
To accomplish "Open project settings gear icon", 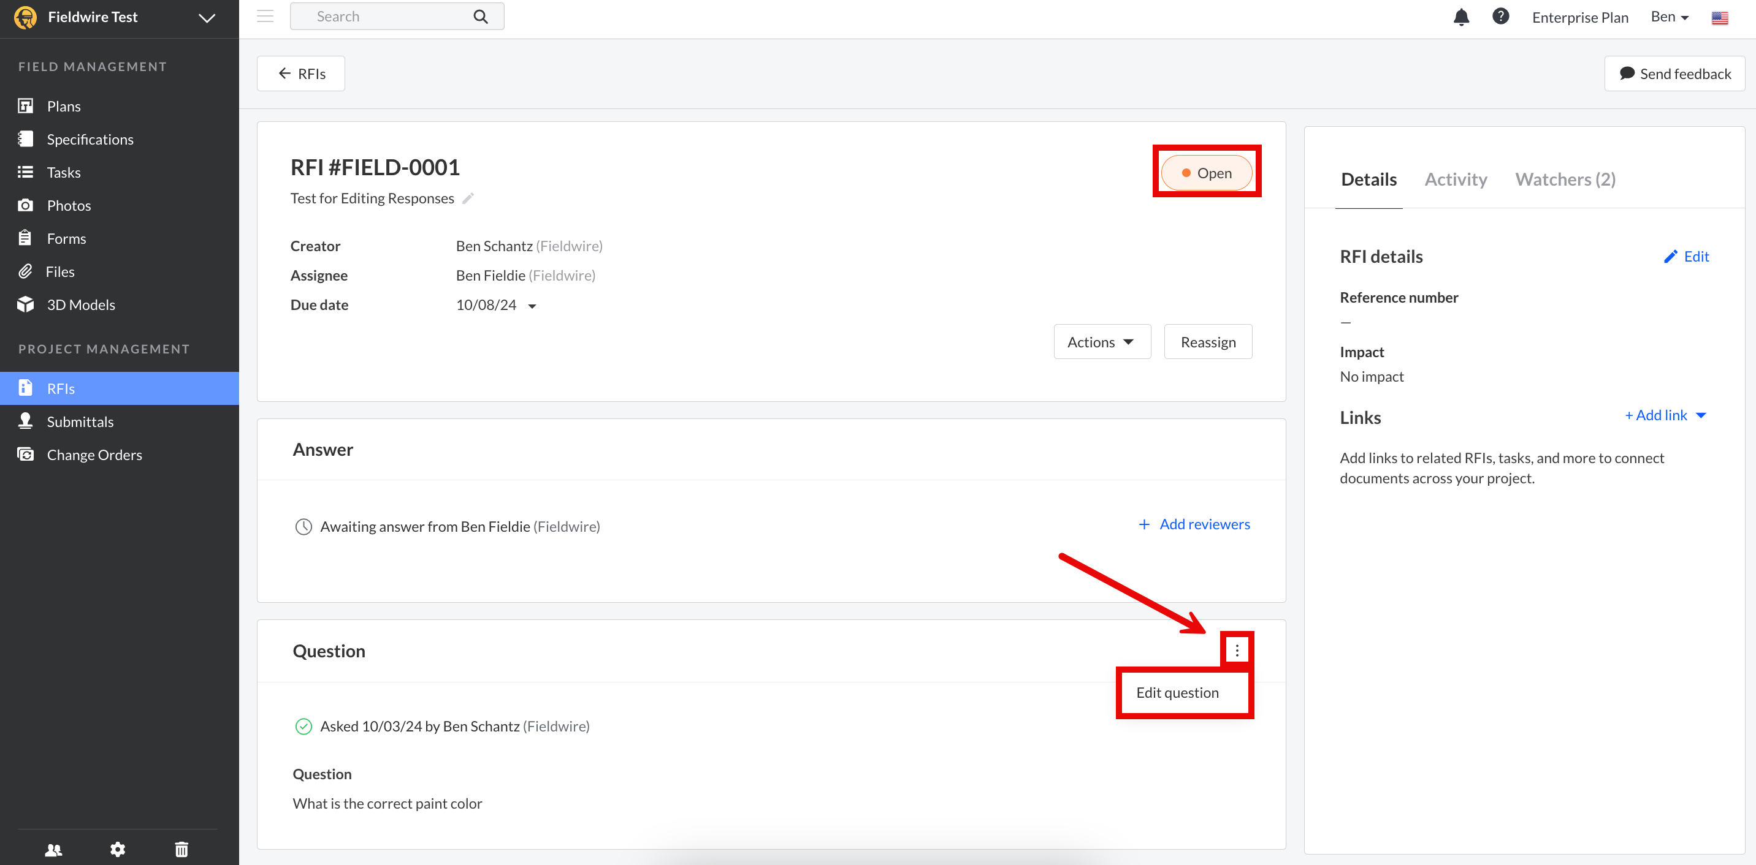I will pos(117,848).
